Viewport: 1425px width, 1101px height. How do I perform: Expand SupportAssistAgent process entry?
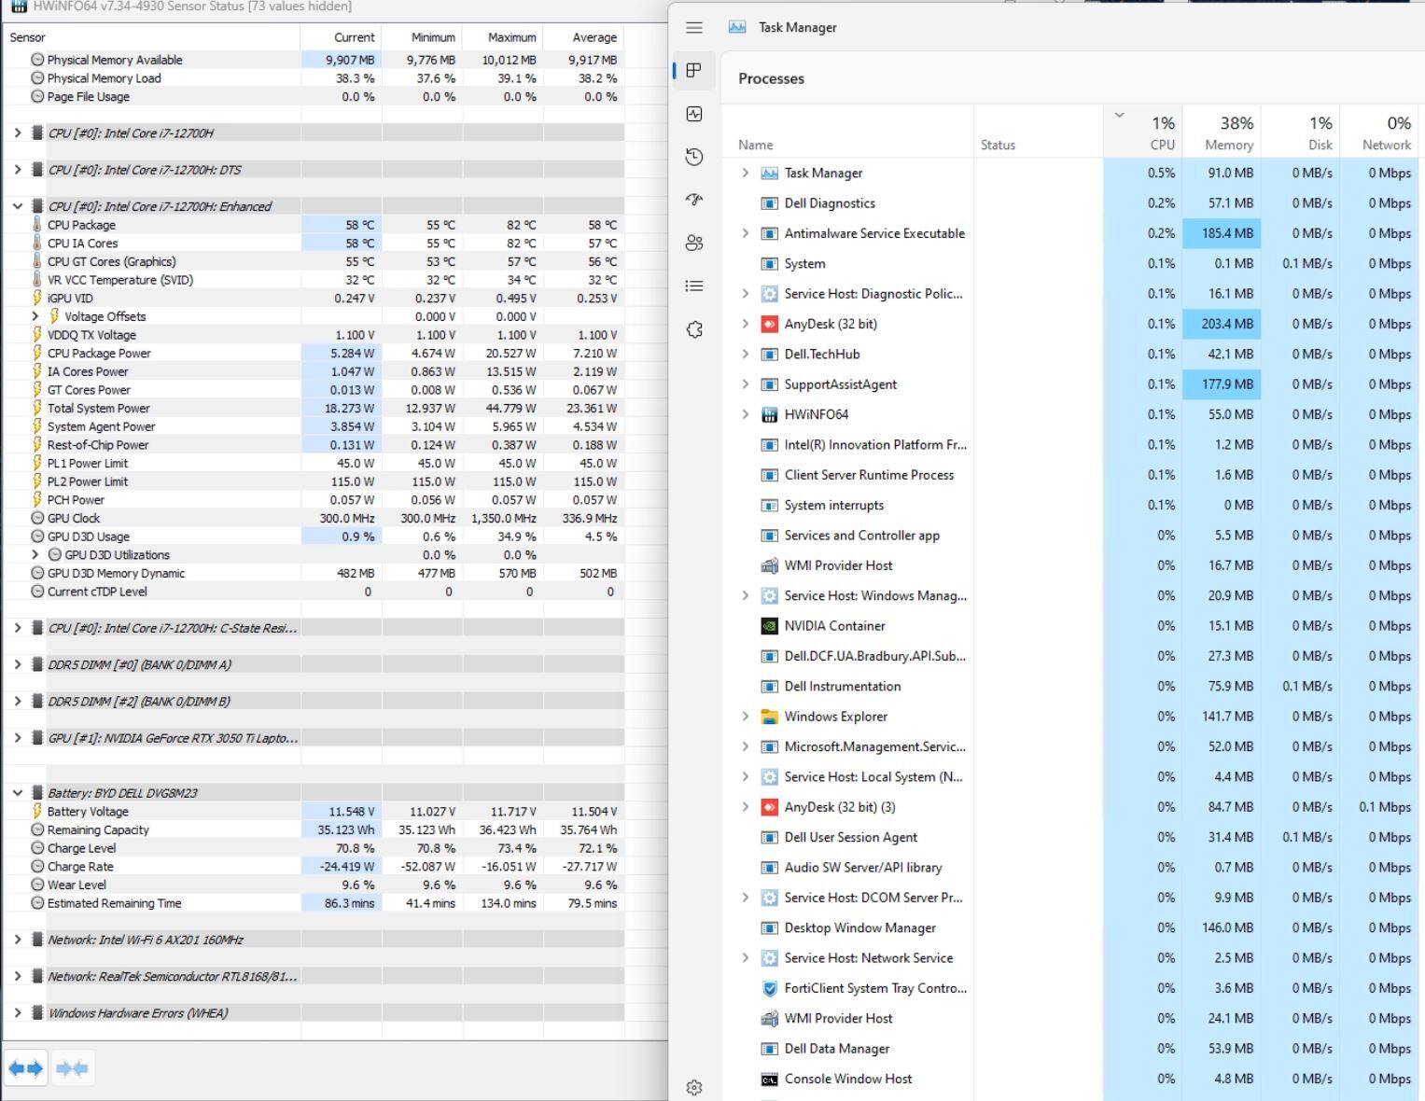pyautogui.click(x=745, y=384)
